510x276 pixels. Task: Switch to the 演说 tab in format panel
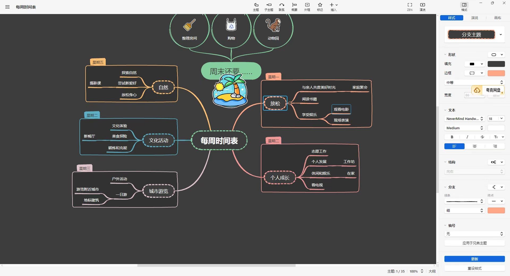point(474,18)
